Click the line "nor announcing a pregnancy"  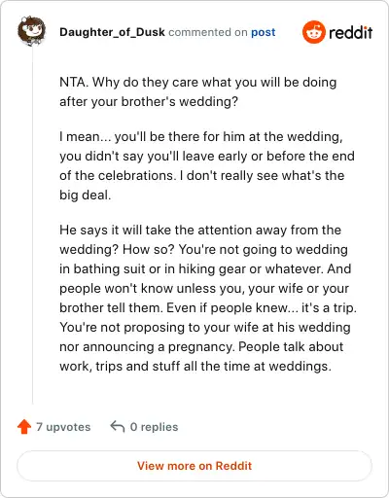[x=201, y=346]
